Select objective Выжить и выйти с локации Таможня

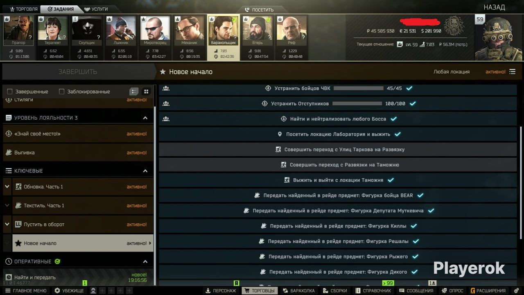click(x=338, y=180)
